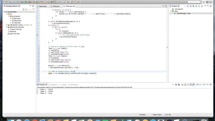Click the quick-fix marker beside line 35
The height and width of the screenshot is (121, 215).
point(37,35)
